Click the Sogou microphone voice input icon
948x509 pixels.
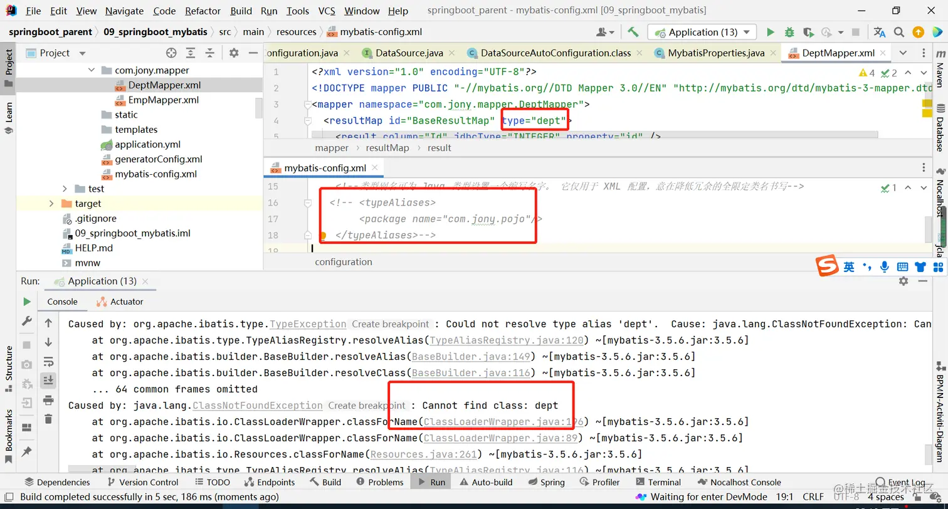[x=884, y=266]
